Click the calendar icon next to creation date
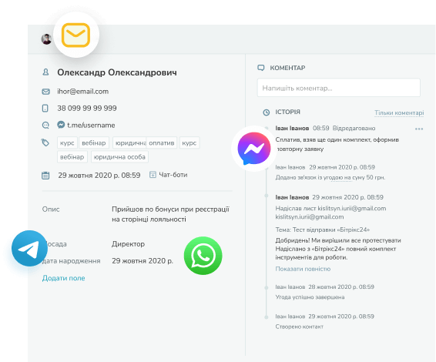Screen dimensions: 436x362 pyautogui.click(x=45, y=176)
